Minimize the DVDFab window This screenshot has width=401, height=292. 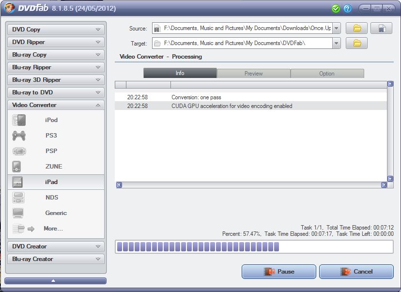coord(366,9)
